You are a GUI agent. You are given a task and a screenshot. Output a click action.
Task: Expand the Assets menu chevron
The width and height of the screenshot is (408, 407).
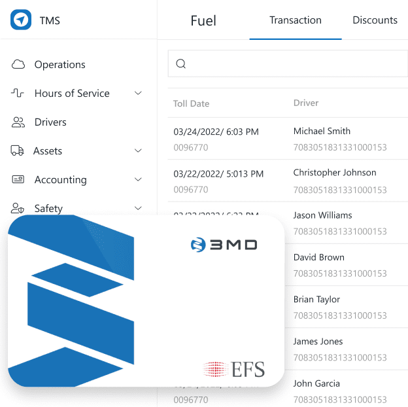[138, 150]
